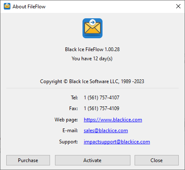Click the 'Support:' label

coord(68,142)
